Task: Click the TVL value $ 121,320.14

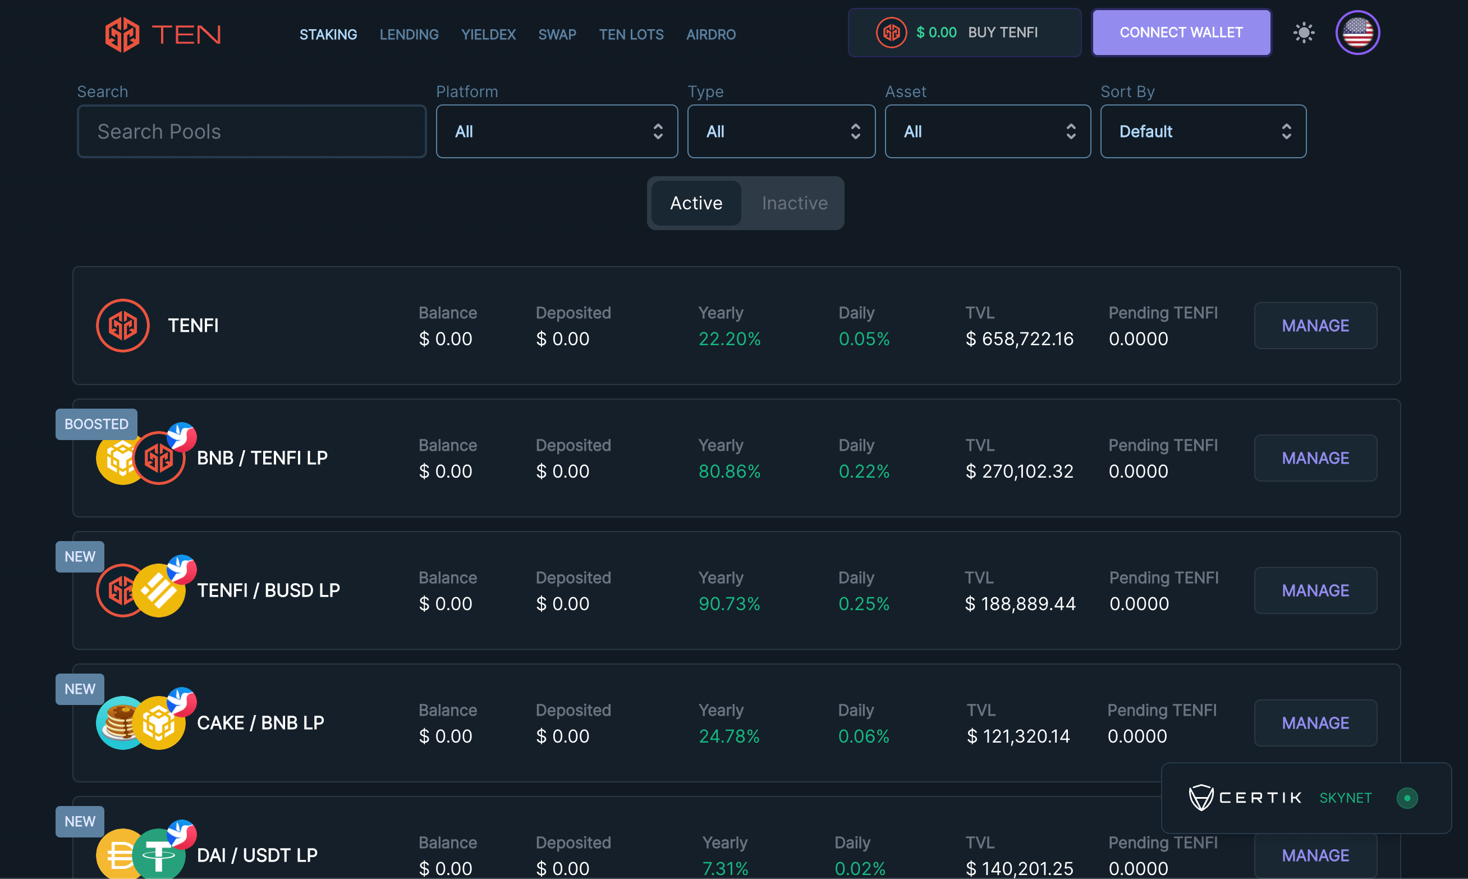Action: tap(1018, 736)
